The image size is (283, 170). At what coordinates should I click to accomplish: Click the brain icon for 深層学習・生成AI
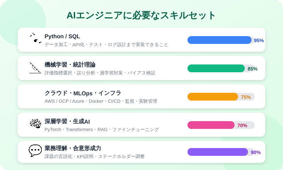click(35, 124)
